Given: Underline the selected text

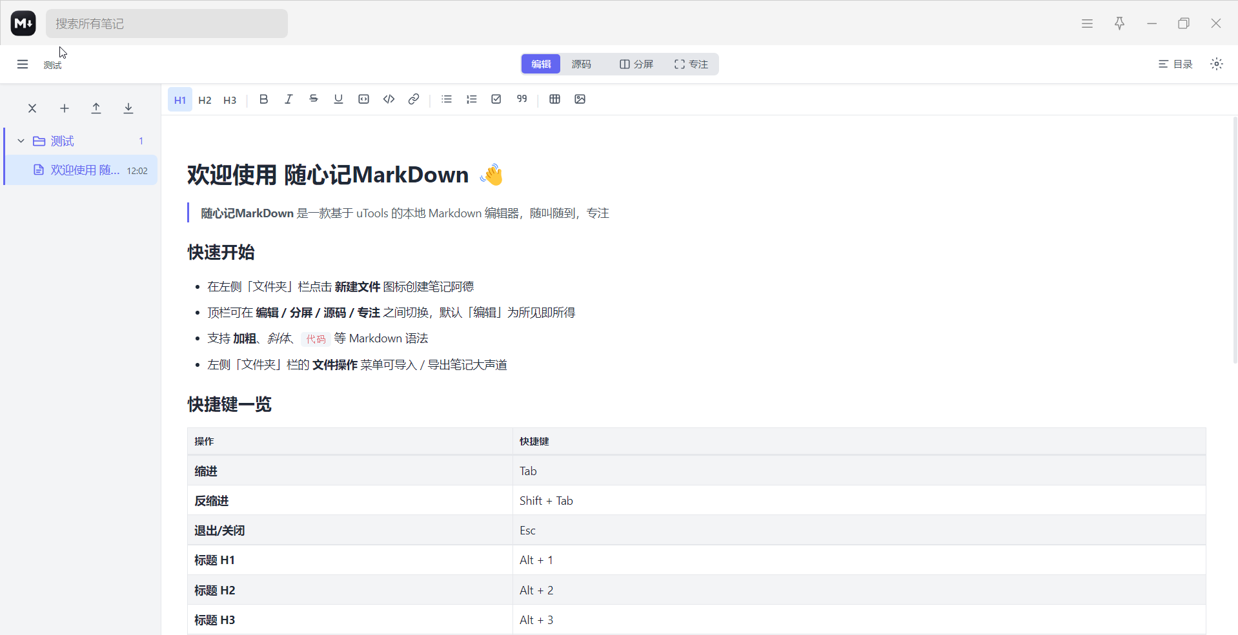Looking at the screenshot, I should pos(338,99).
